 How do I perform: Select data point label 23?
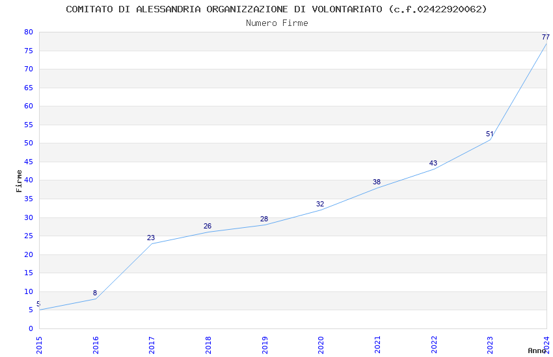[x=151, y=238]
